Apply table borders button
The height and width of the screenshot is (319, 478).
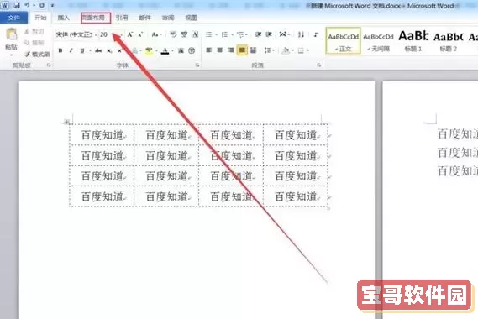pos(301,50)
